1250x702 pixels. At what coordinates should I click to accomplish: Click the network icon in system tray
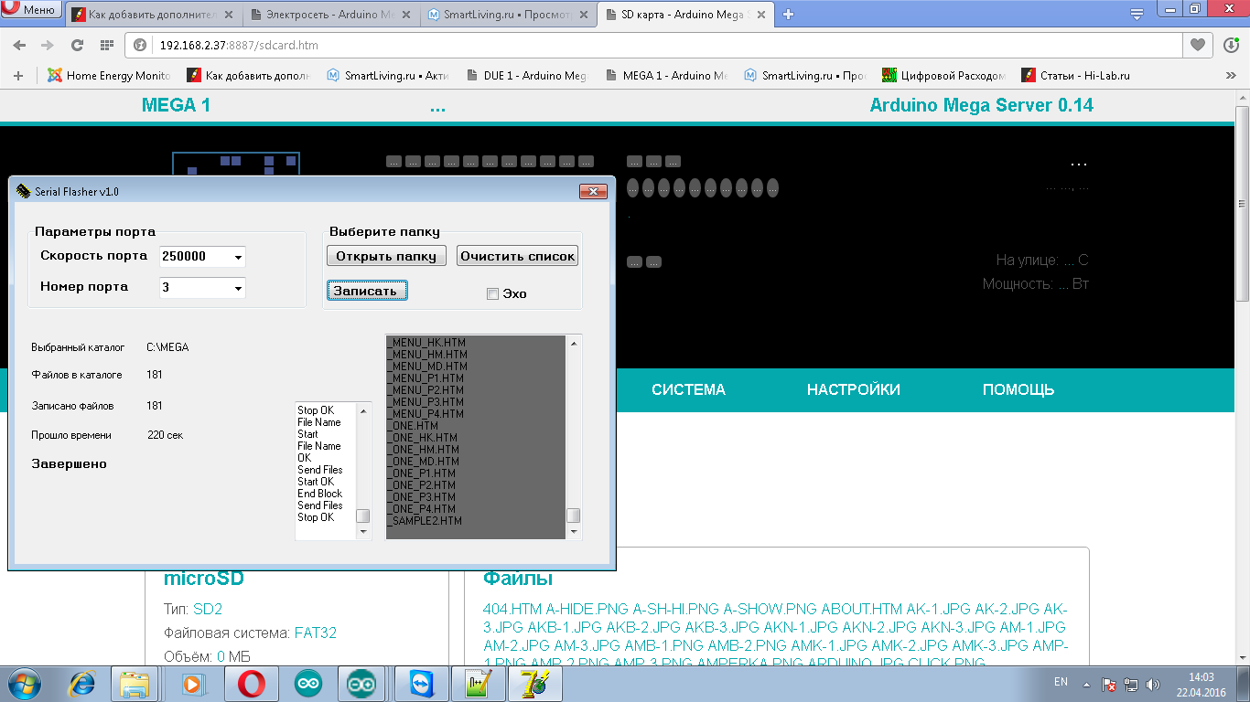pyautogui.click(x=1131, y=684)
